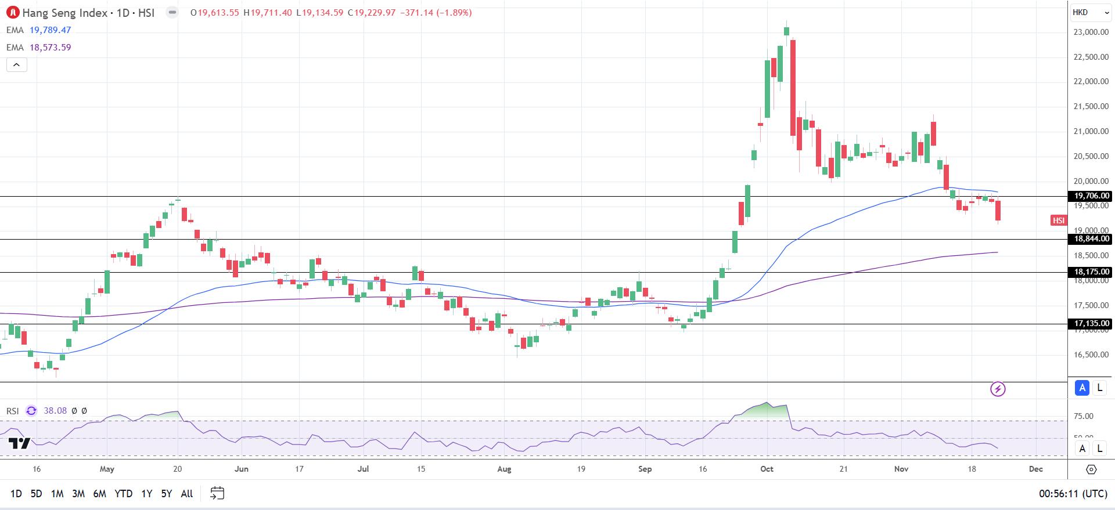Toggle log scale L on main price pane

pos(1100,388)
